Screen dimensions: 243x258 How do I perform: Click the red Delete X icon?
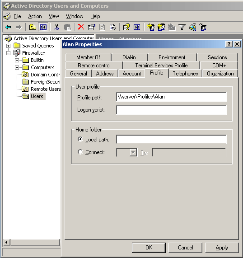(81, 27)
